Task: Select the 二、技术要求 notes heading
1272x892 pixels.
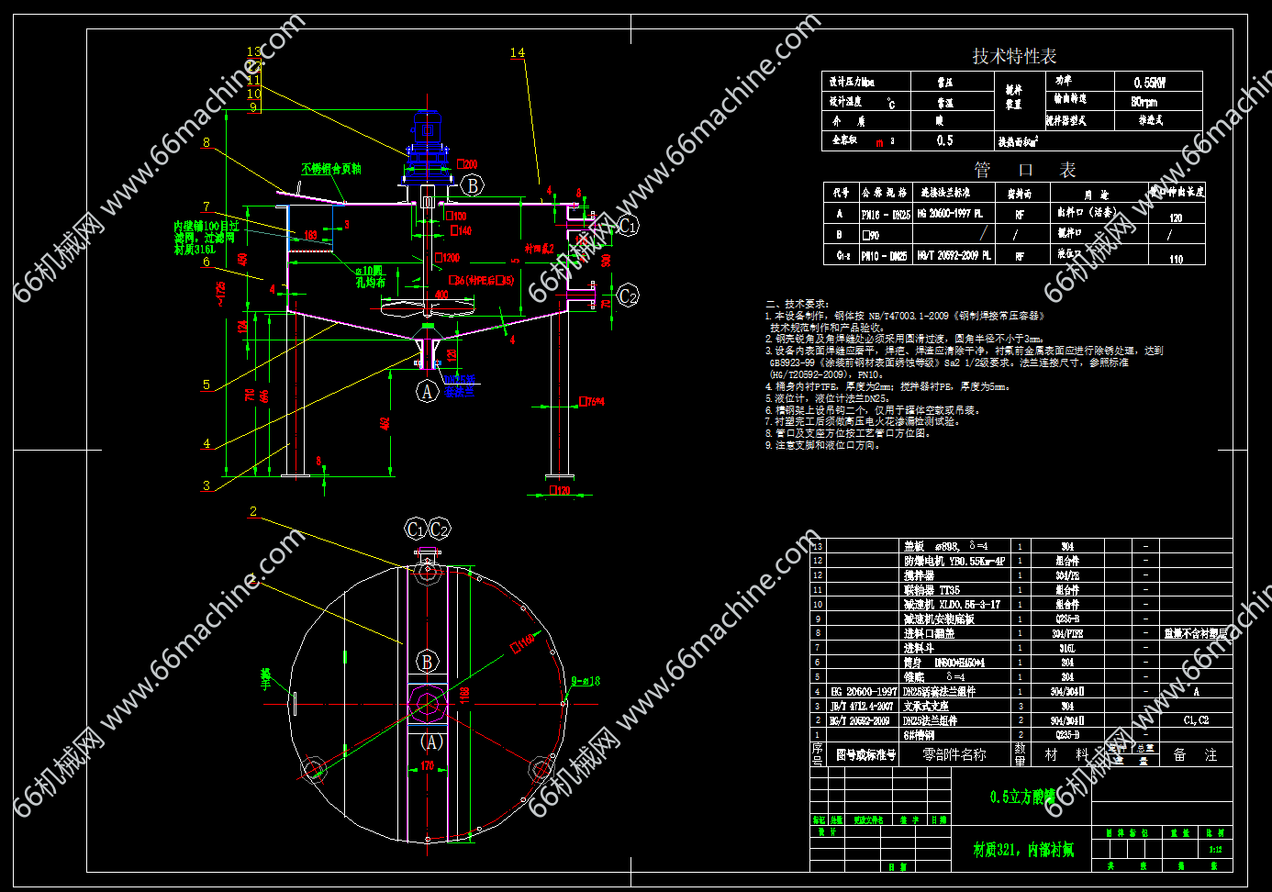Action: 798,304
